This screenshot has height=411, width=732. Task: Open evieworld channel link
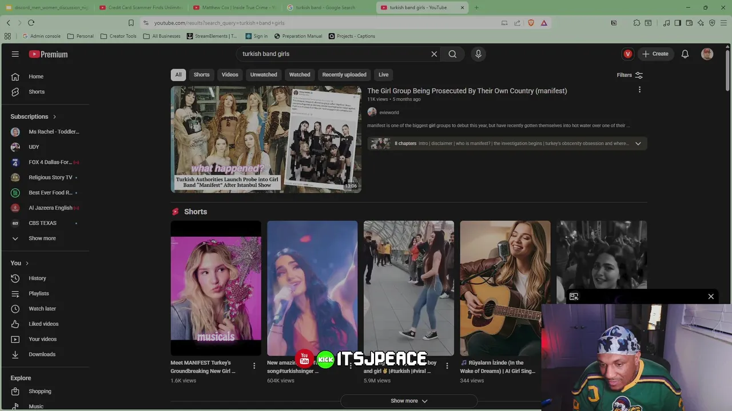pyautogui.click(x=389, y=112)
